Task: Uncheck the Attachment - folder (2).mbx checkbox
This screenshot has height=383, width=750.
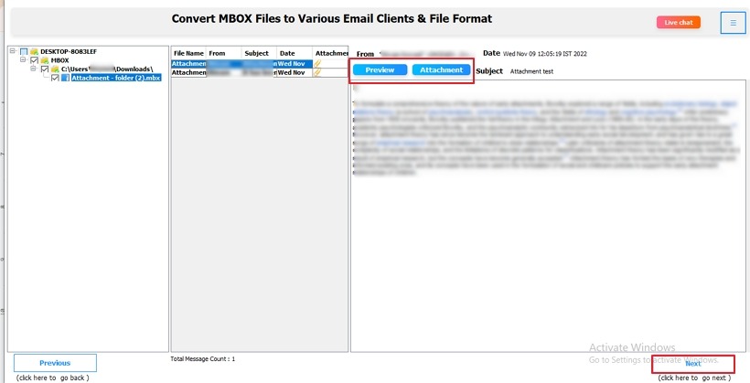Action: (55, 79)
